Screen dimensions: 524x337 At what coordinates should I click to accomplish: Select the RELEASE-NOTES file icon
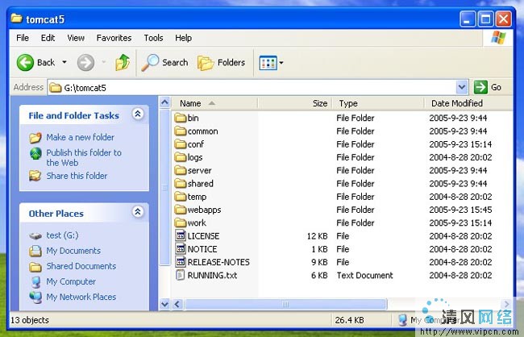[181, 261]
